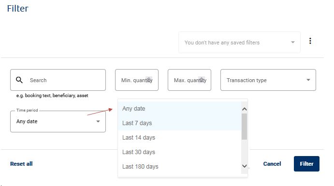
Task: Select the Last 14 days option
Action: tap(179, 138)
